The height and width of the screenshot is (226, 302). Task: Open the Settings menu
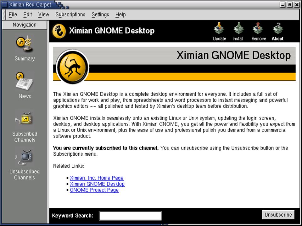click(x=100, y=15)
